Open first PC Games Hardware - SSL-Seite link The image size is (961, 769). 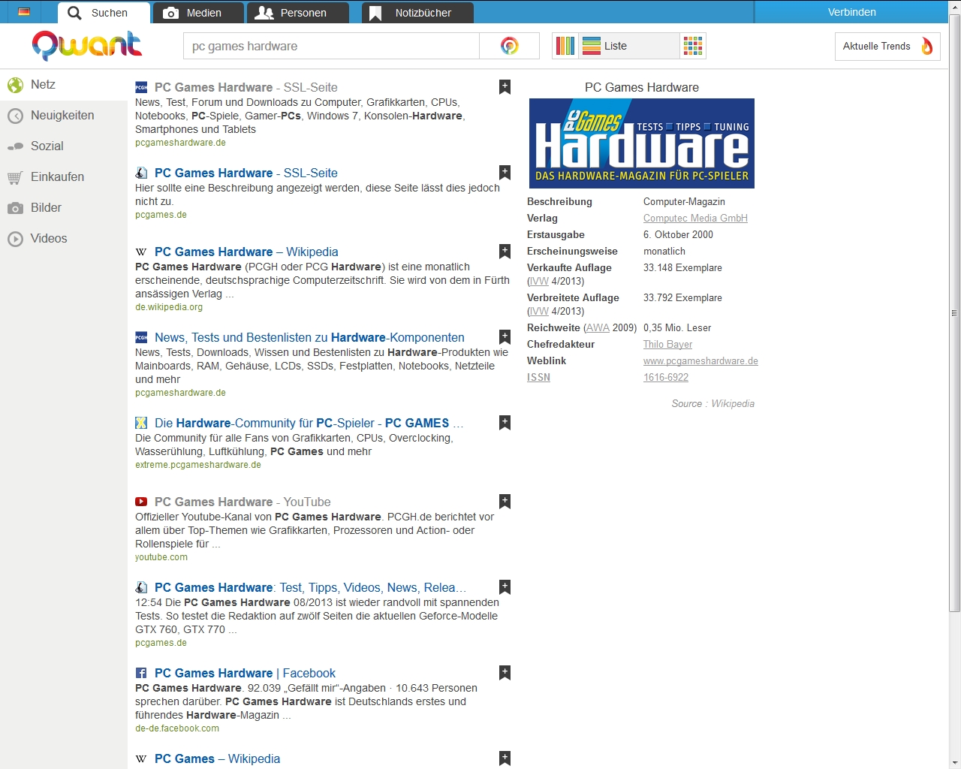[246, 87]
